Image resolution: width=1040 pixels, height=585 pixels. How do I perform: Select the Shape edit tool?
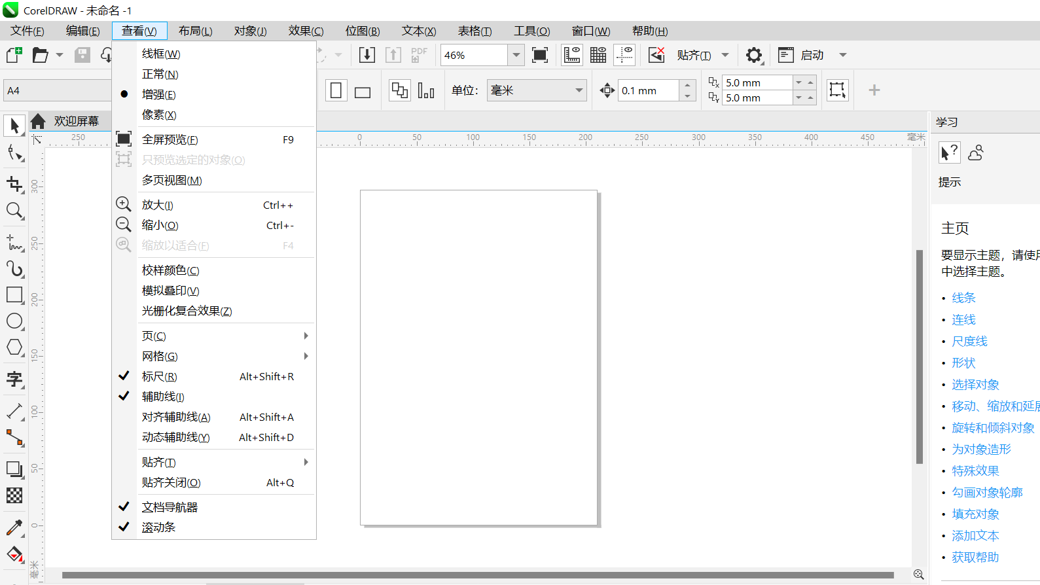[x=14, y=153]
